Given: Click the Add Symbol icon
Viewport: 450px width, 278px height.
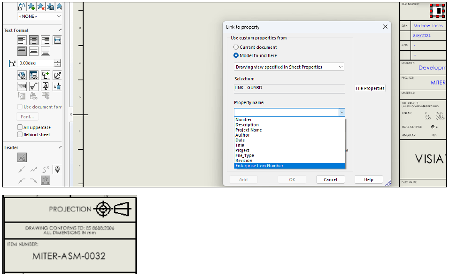Looking at the screenshot, I should point(46,75).
